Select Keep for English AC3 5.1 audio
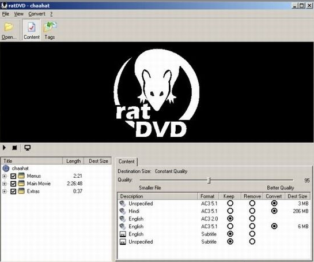 [x=230, y=226]
